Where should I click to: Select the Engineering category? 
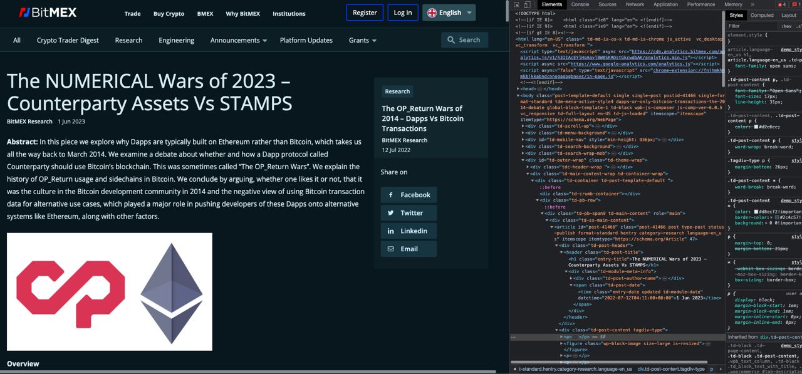click(176, 40)
